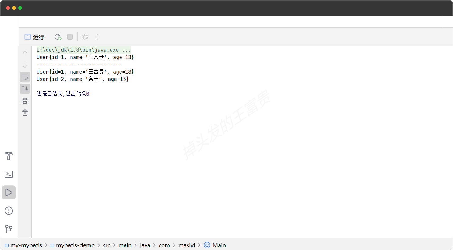Click the Main class breadcrumb
The width and height of the screenshot is (453, 250).
pos(215,245)
